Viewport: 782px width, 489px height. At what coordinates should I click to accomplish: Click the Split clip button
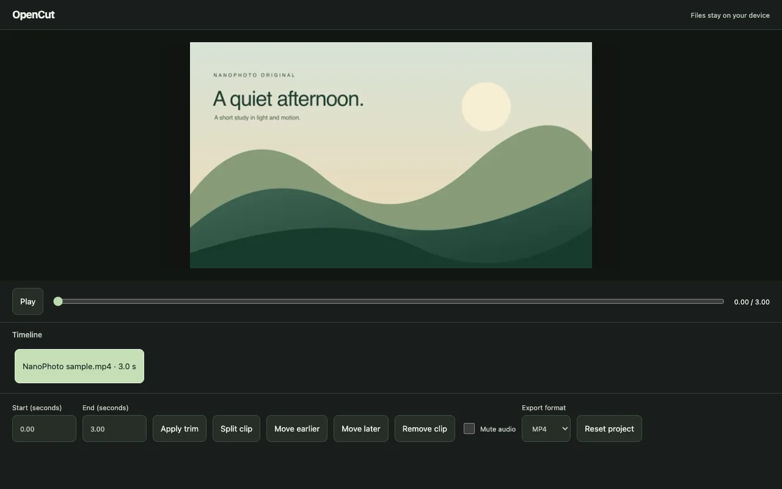[x=236, y=428]
